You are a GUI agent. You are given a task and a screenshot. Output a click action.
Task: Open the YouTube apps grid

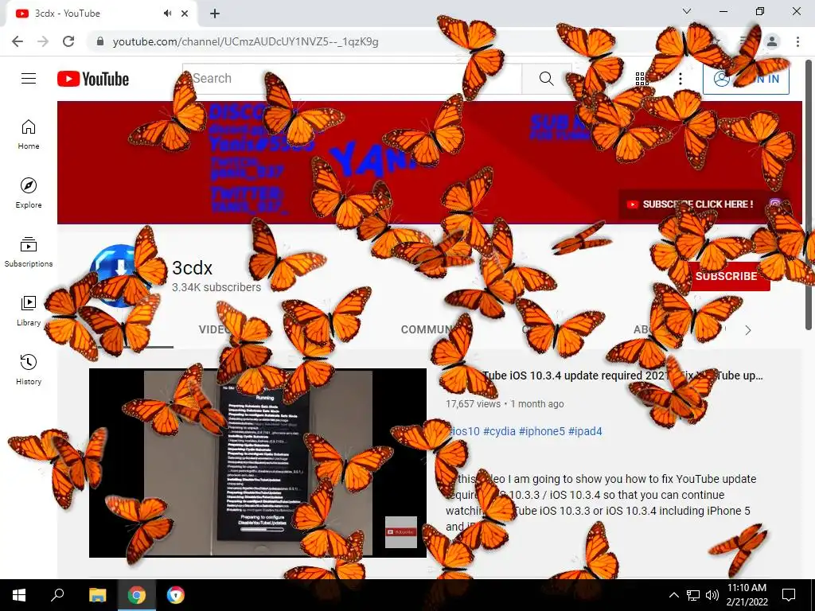click(x=642, y=79)
